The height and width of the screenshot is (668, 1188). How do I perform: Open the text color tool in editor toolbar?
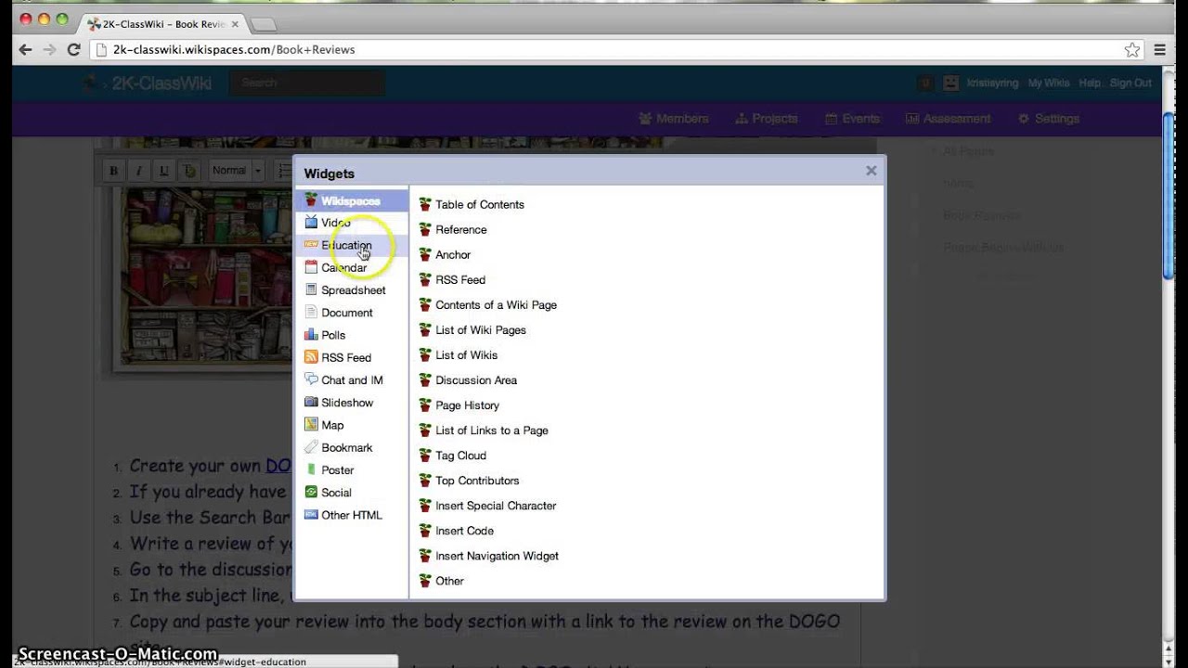pyautogui.click(x=189, y=171)
